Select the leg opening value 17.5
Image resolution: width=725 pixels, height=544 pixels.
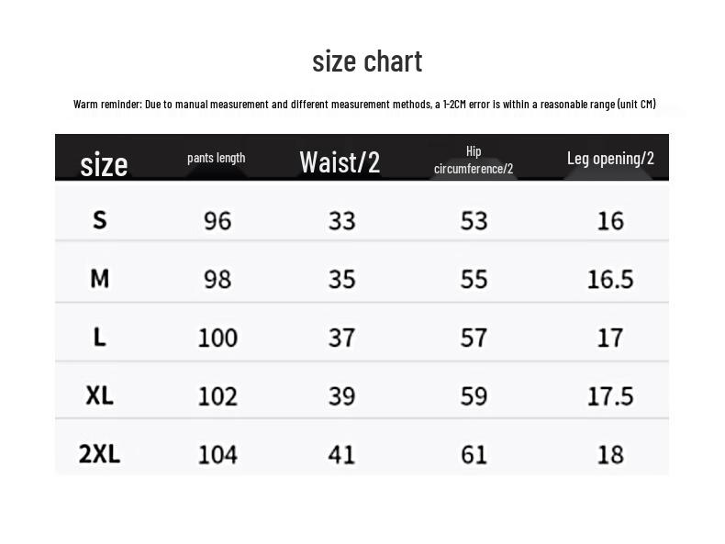610,396
